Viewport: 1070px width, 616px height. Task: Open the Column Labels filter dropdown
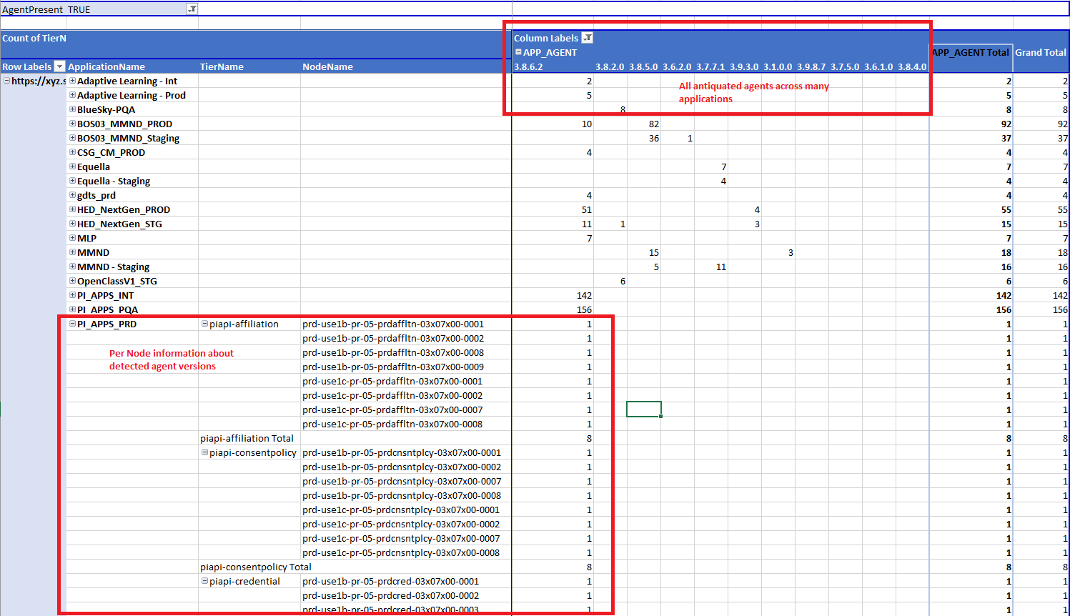[588, 38]
